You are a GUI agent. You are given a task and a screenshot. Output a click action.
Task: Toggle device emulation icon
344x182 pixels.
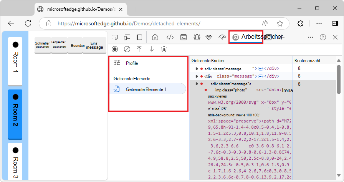pyautogui.click(x=127, y=38)
